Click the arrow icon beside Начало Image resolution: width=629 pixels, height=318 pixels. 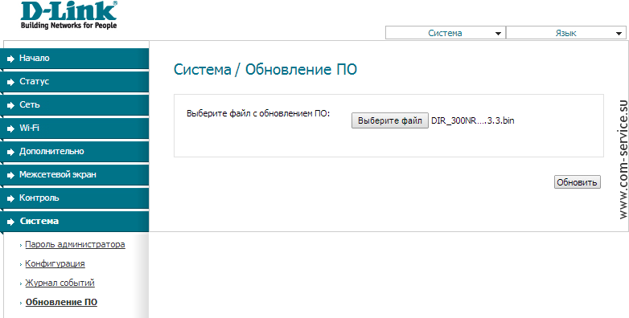point(10,59)
